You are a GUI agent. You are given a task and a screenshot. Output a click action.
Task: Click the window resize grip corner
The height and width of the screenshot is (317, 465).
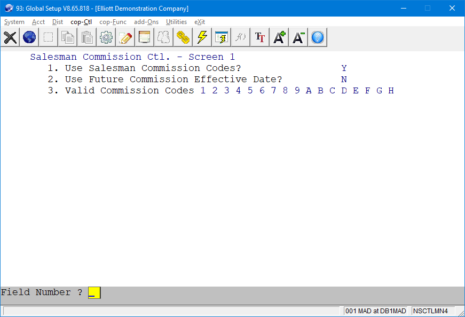pos(461,313)
